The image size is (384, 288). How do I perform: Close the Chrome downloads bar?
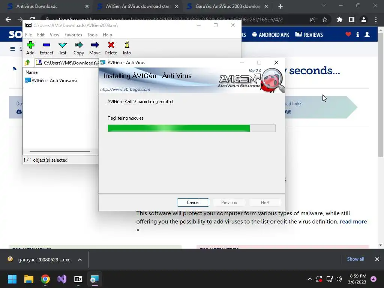377,259
